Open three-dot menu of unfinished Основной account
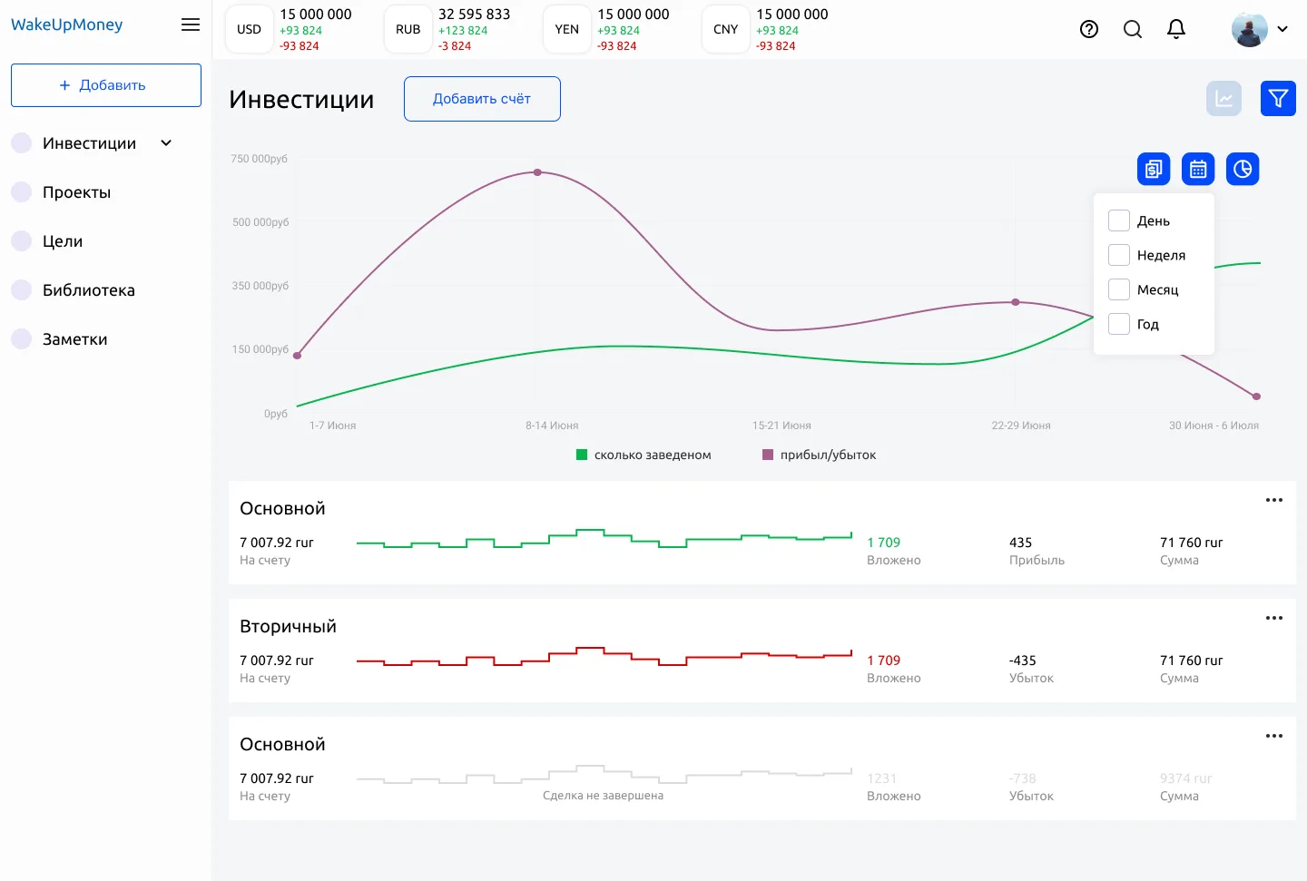 (x=1274, y=736)
